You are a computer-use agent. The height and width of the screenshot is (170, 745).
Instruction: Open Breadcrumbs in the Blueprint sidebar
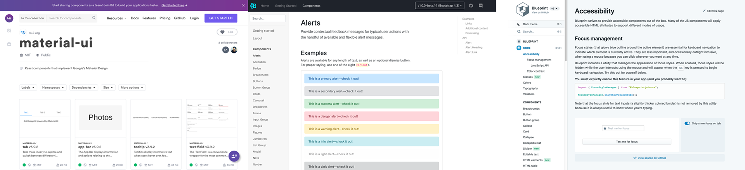tap(531, 108)
